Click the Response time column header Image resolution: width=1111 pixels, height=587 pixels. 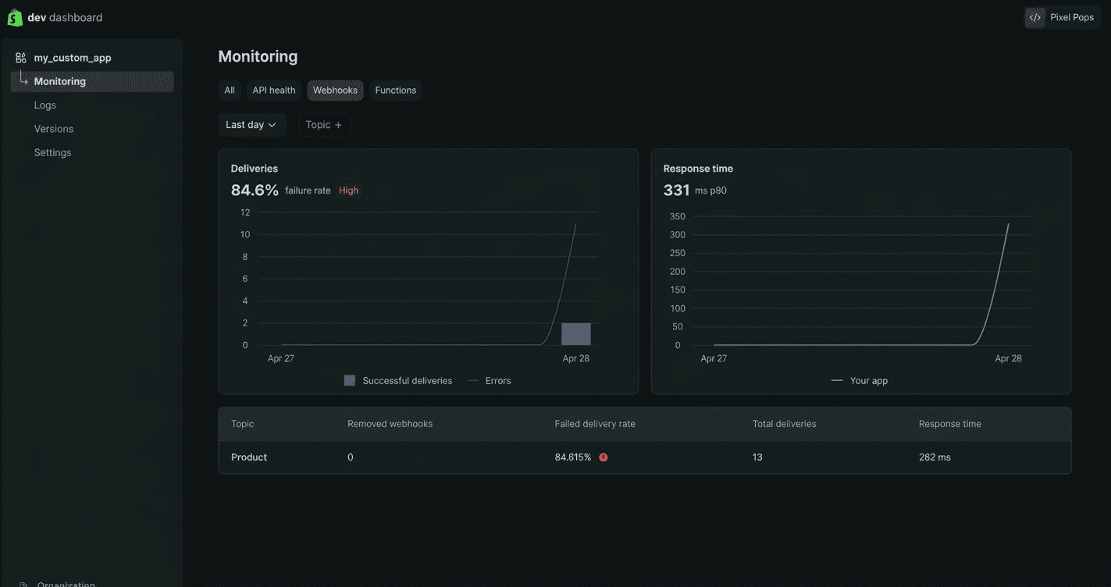pos(950,424)
